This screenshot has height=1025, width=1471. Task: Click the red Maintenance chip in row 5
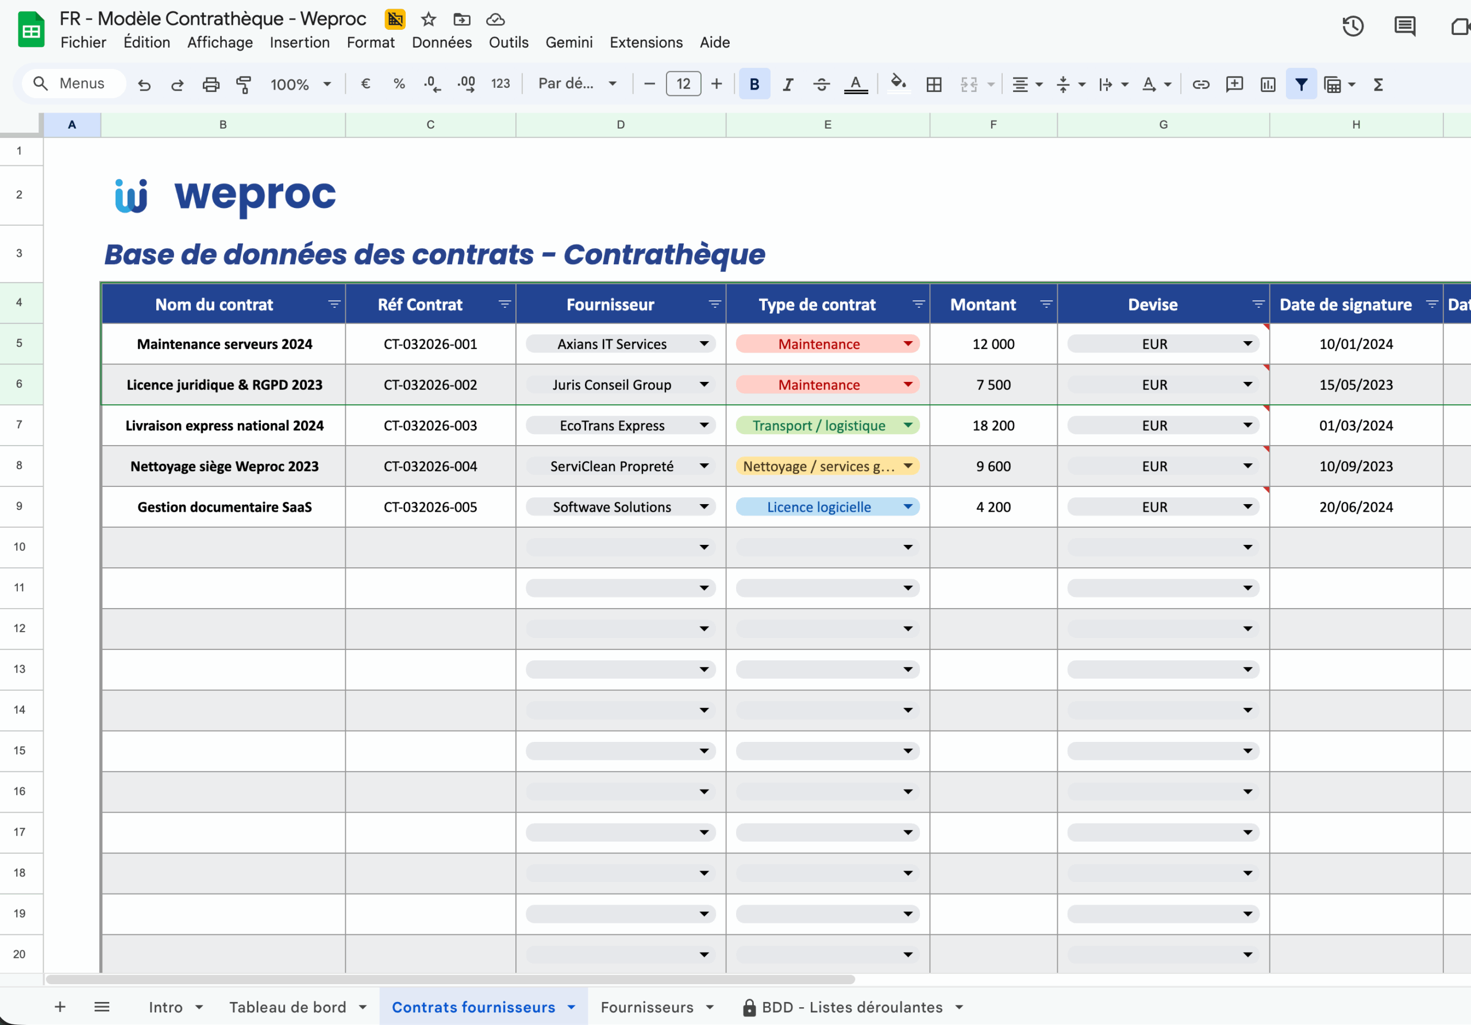827,344
